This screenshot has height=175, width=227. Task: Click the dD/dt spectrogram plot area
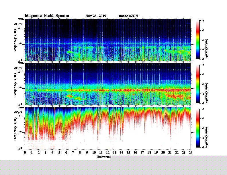coord(108,84)
